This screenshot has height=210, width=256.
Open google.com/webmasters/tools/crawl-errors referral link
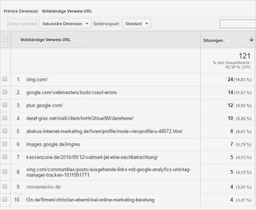[x=72, y=93]
